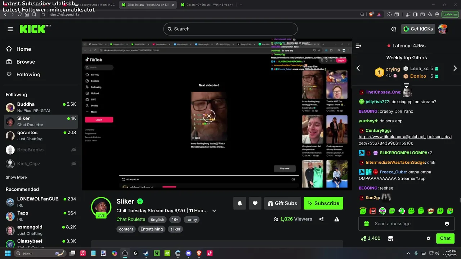Click the funny tag
Image resolution: width=461 pixels, height=259 pixels.
point(192,219)
